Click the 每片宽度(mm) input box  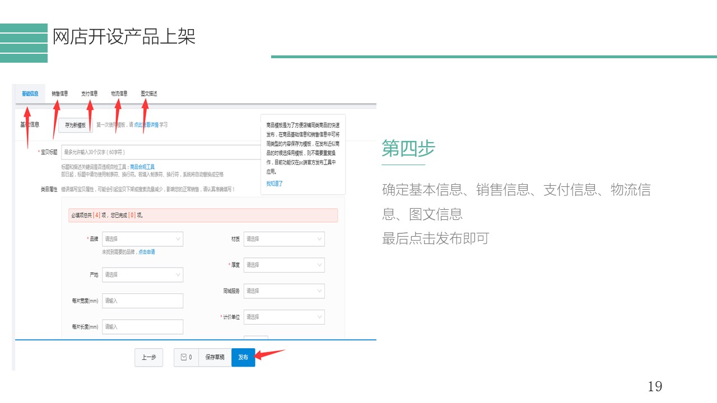click(x=143, y=301)
